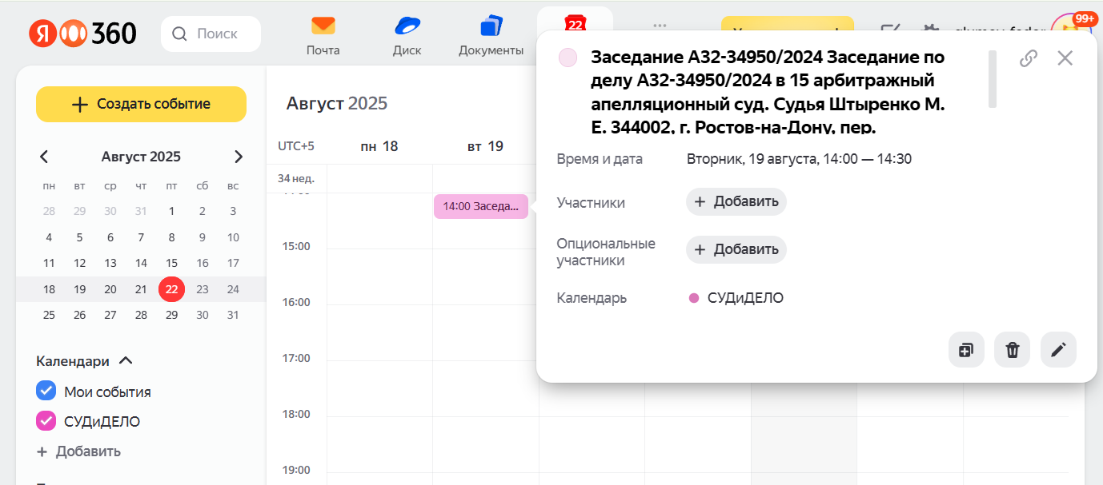Add a participant with Добавить button
Viewport: 1103px width, 485px height.
coord(735,201)
